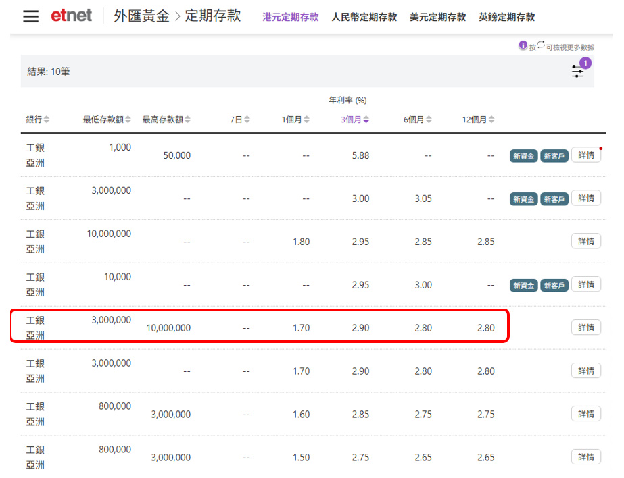Sort by the 7日 rate column
The height and width of the screenshot is (478, 624).
pos(239,120)
